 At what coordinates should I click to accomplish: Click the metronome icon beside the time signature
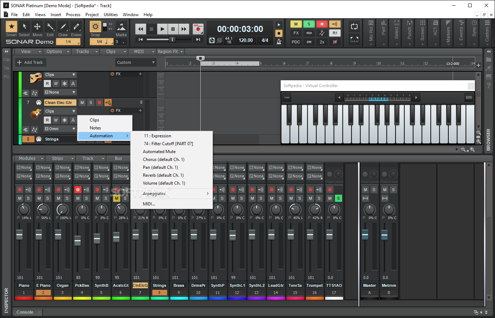[x=279, y=41]
